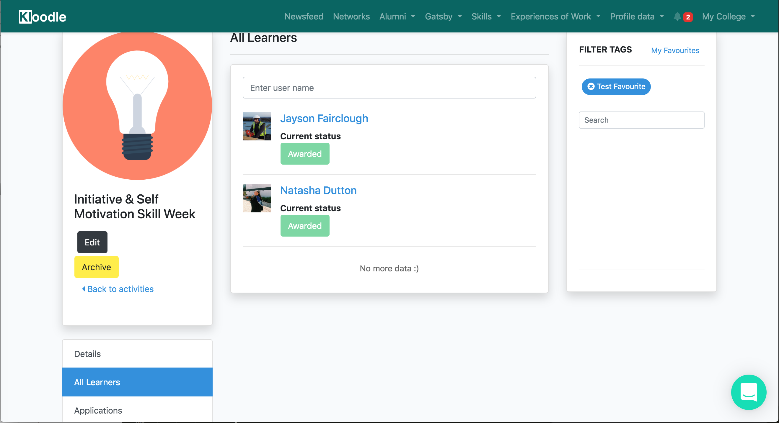Screen dimensions: 779x423
Task: Open the Jayson Fairclough name link
Action: tap(324, 118)
